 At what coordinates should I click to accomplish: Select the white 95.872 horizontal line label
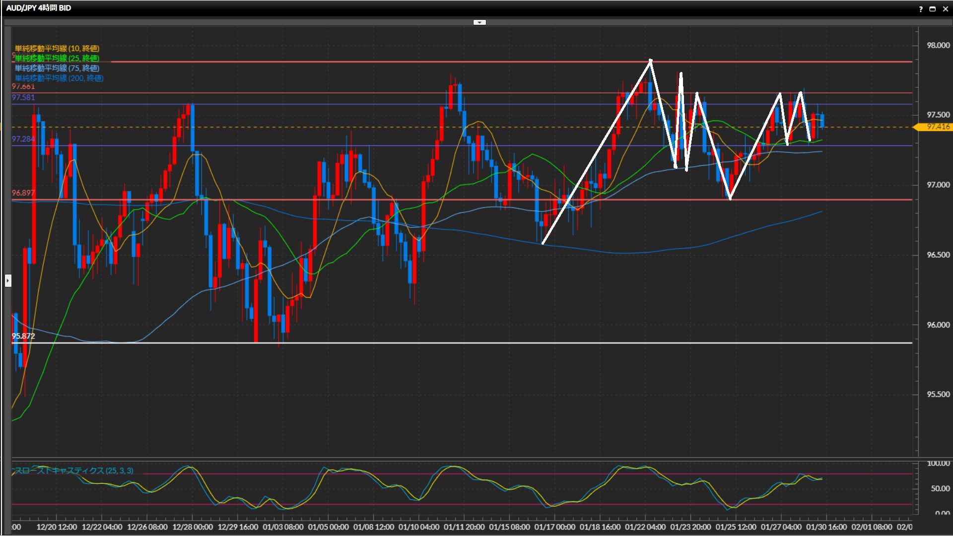(x=23, y=336)
